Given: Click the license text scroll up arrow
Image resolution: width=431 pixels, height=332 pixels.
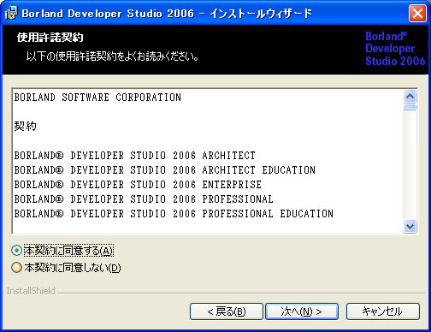Looking at the screenshot, I should coord(410,97).
